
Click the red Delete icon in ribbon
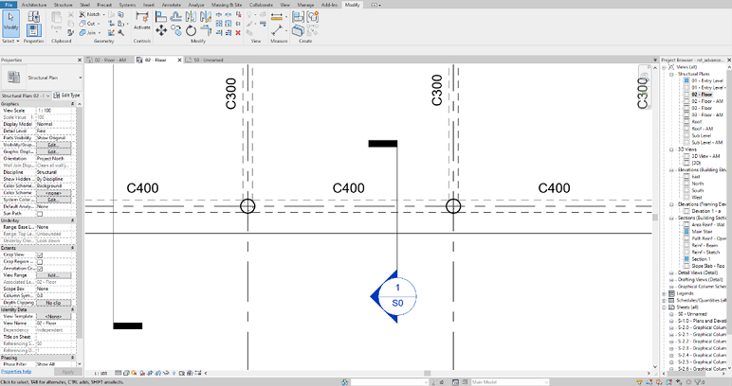(x=238, y=32)
